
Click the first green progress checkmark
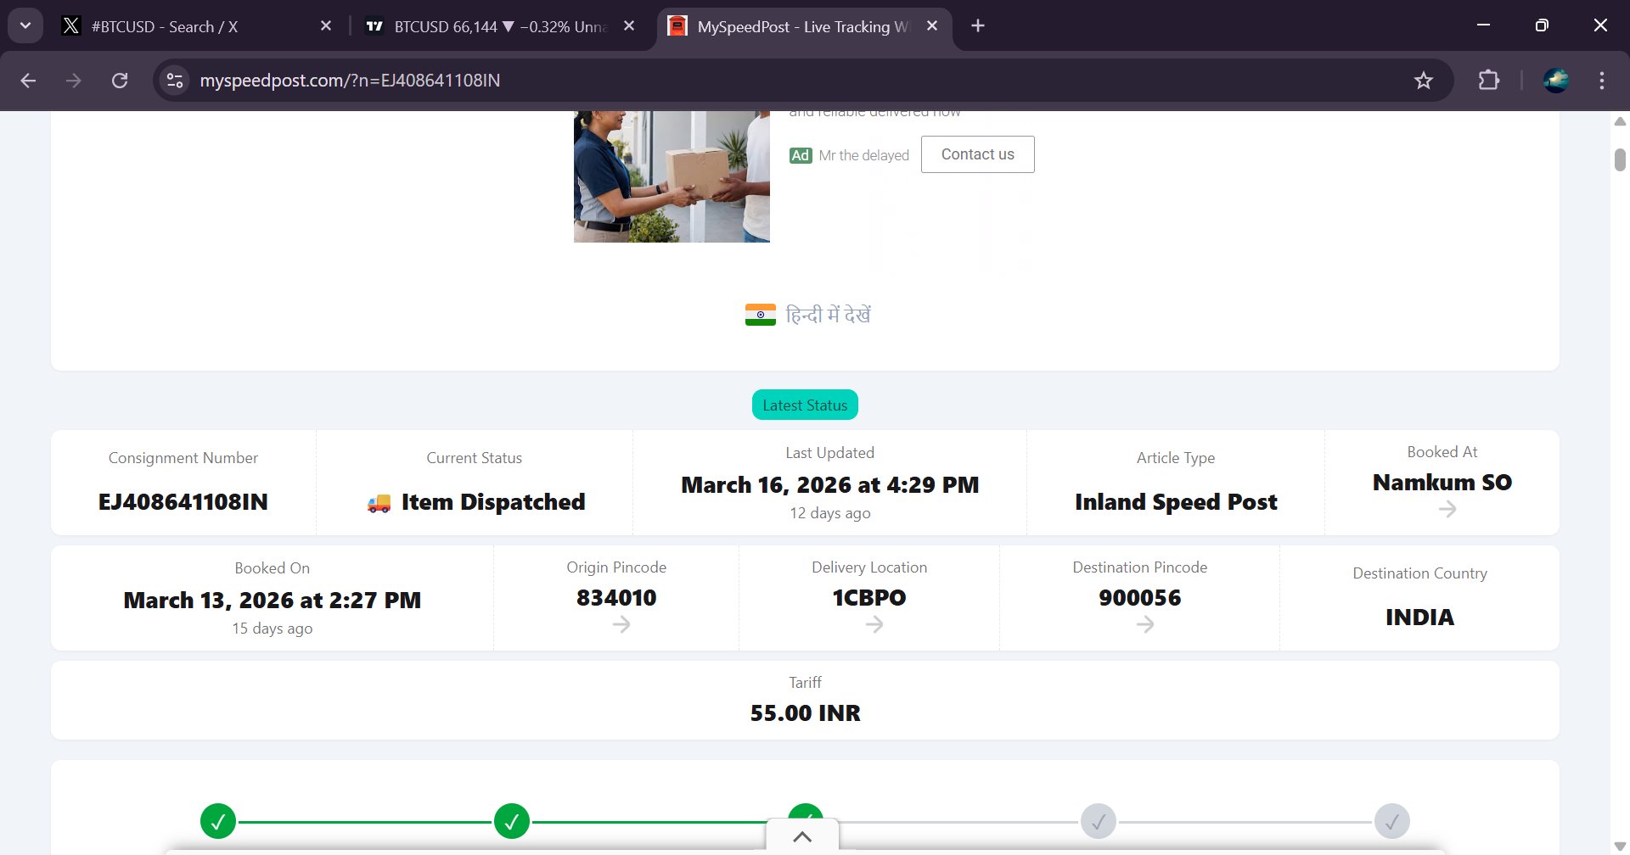coord(218,821)
